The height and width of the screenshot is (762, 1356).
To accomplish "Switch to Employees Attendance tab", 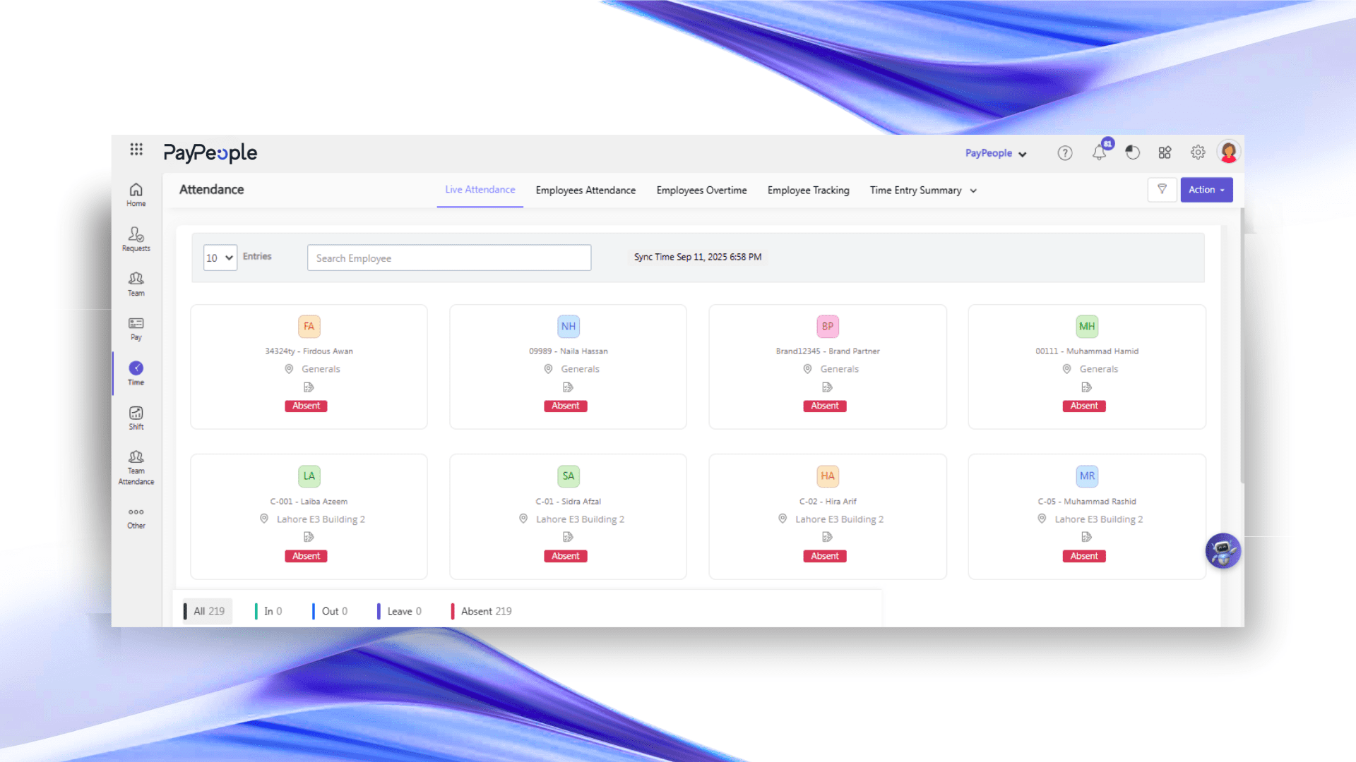I will [x=585, y=190].
